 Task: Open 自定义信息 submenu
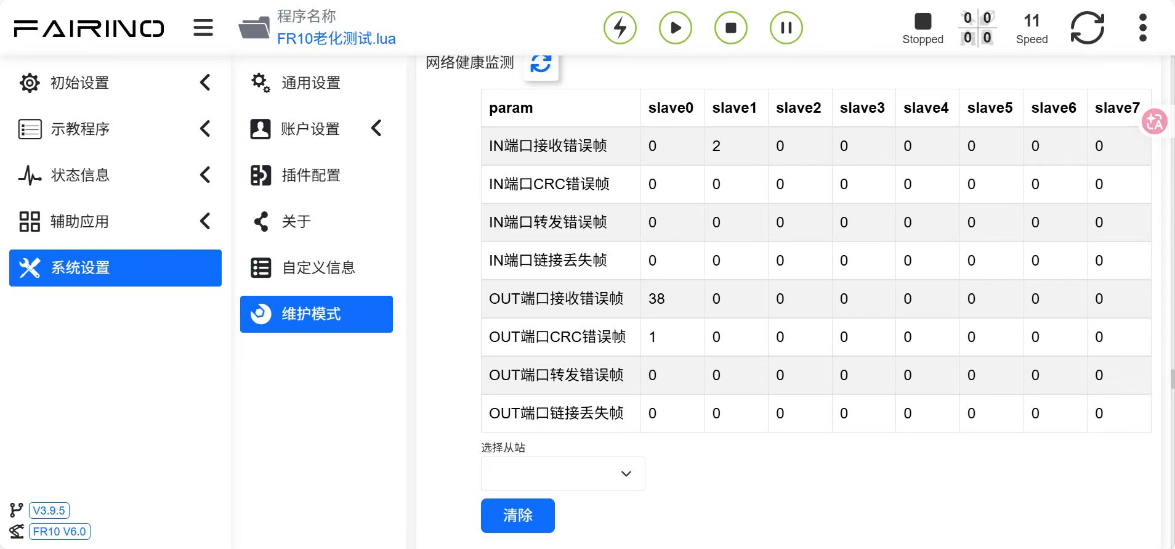[318, 267]
